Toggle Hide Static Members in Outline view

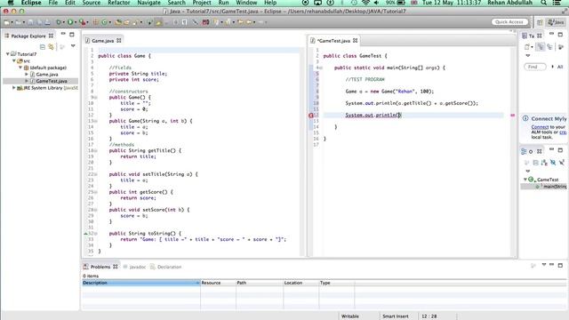pyautogui.click(x=562, y=162)
